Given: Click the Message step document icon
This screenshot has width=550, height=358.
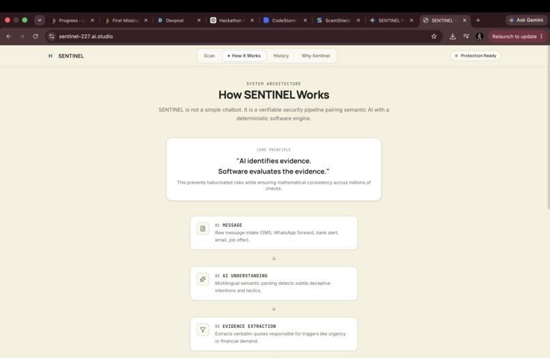Looking at the screenshot, I should [203, 229].
